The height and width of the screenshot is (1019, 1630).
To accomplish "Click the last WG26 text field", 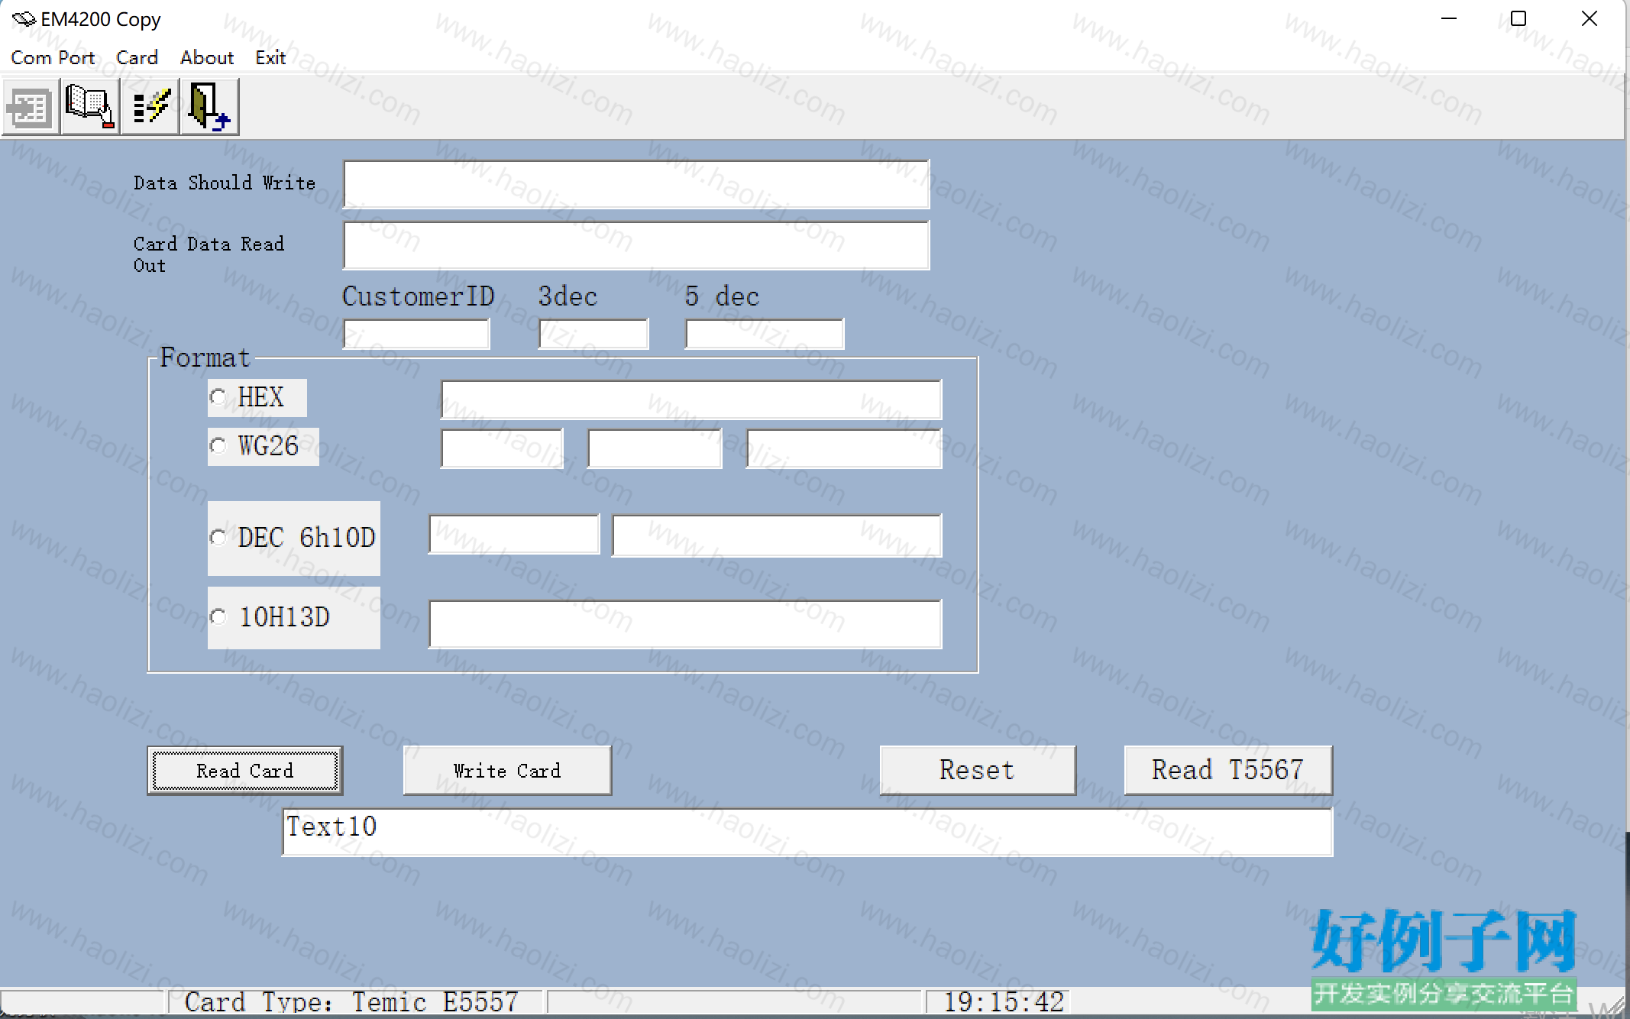I will [844, 448].
